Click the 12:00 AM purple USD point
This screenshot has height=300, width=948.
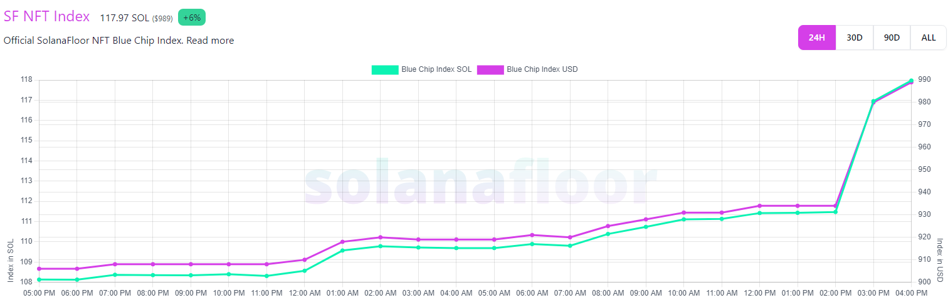click(x=304, y=259)
